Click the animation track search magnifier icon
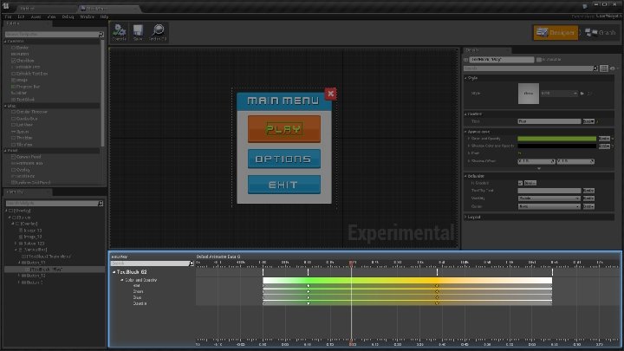Viewport: 624px width, 351px height. coord(191,263)
